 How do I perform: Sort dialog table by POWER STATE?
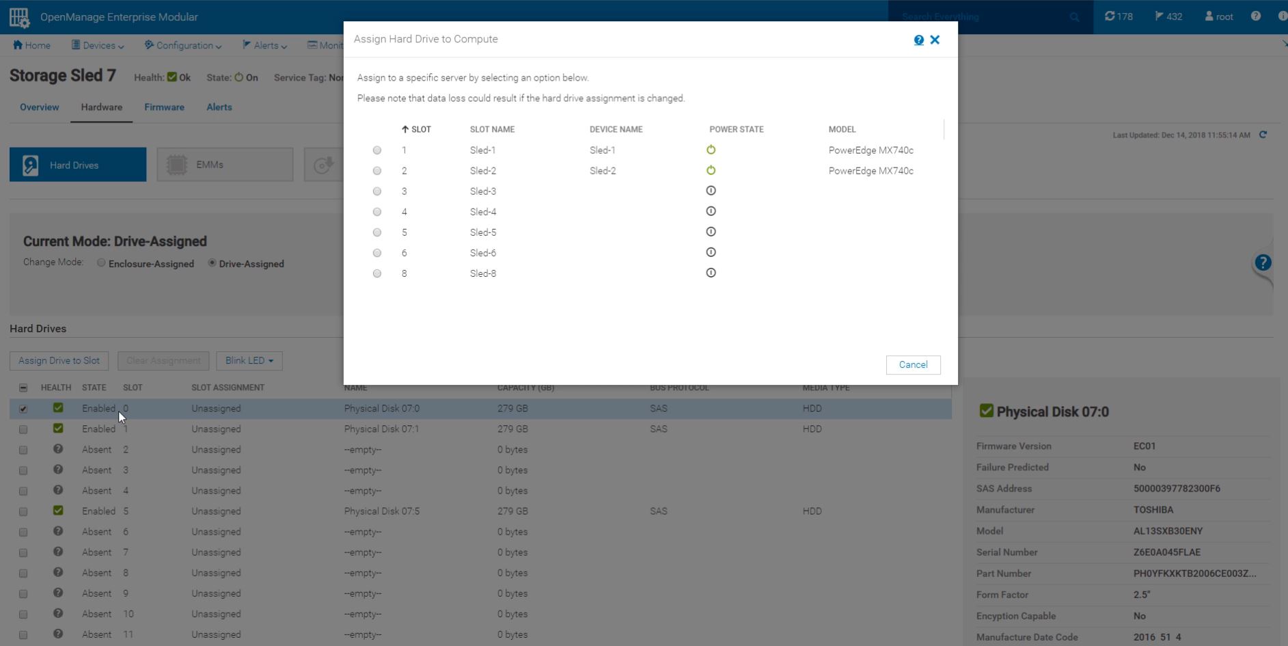[x=737, y=129]
